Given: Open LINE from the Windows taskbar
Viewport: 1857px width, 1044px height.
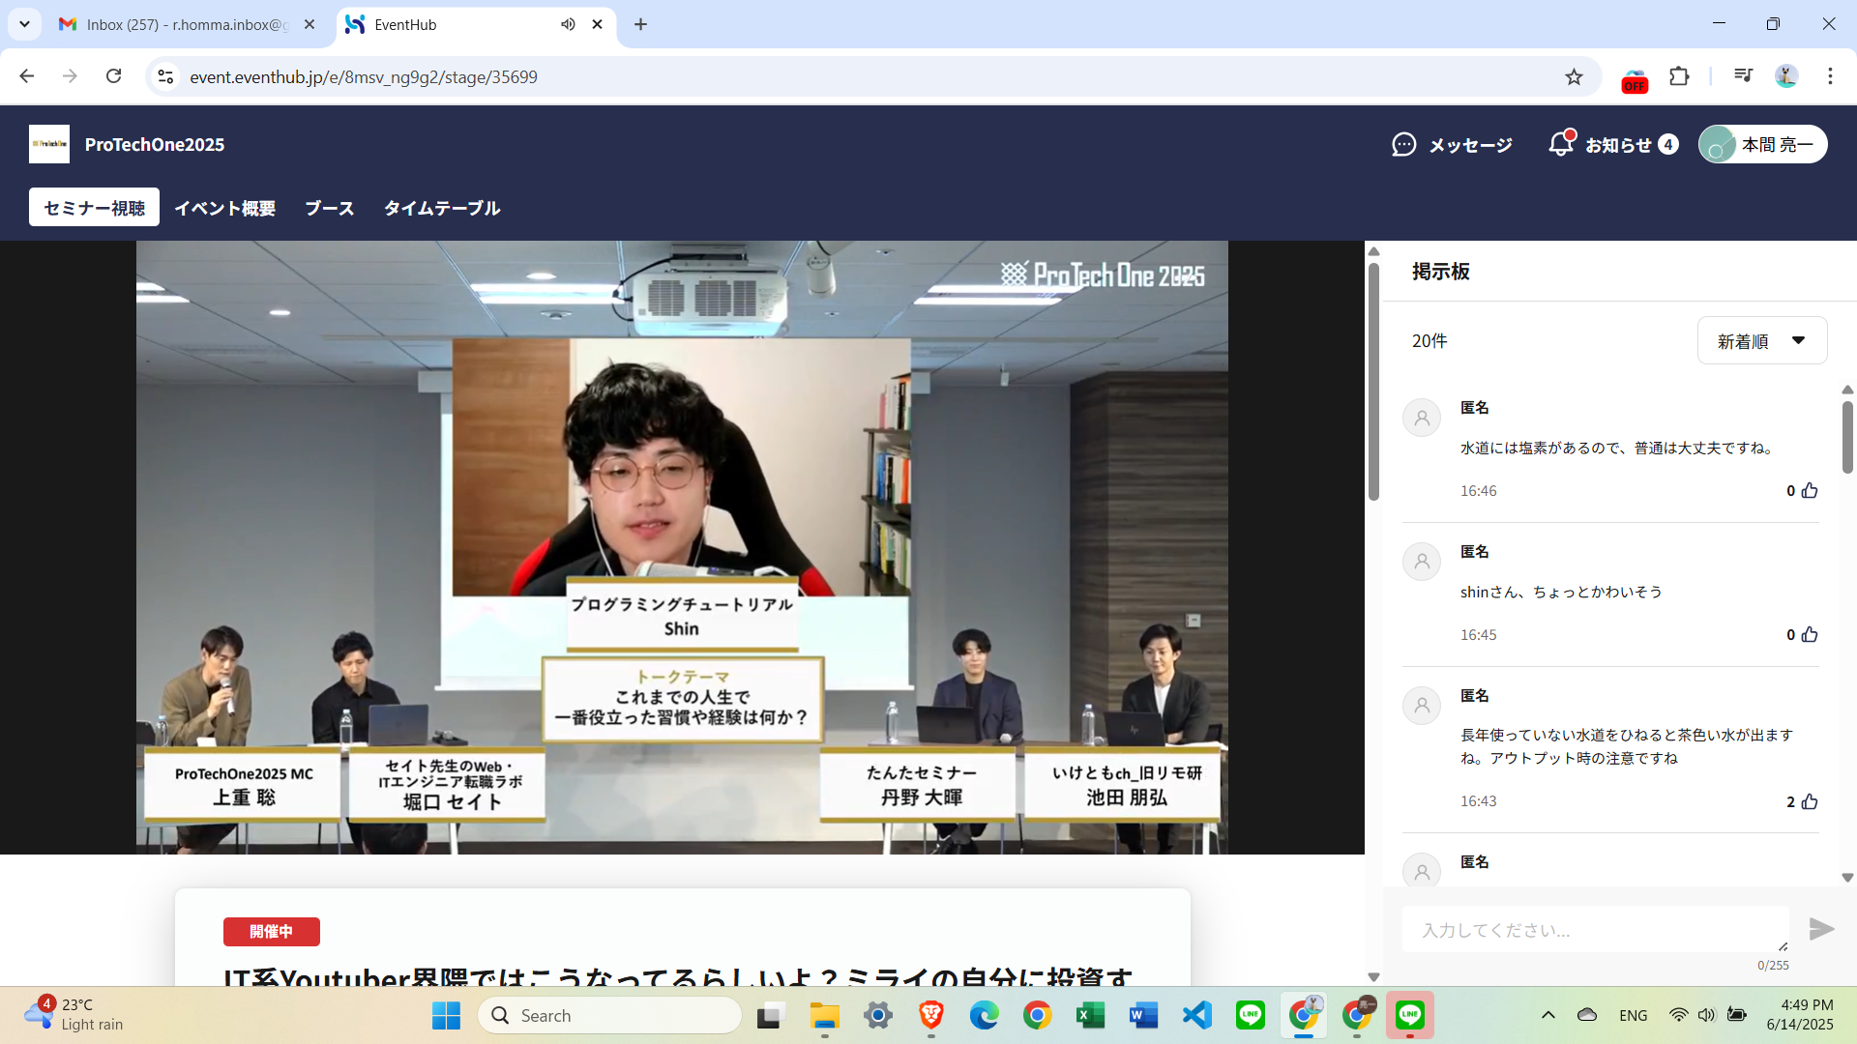Looking at the screenshot, I should pos(1250,1015).
